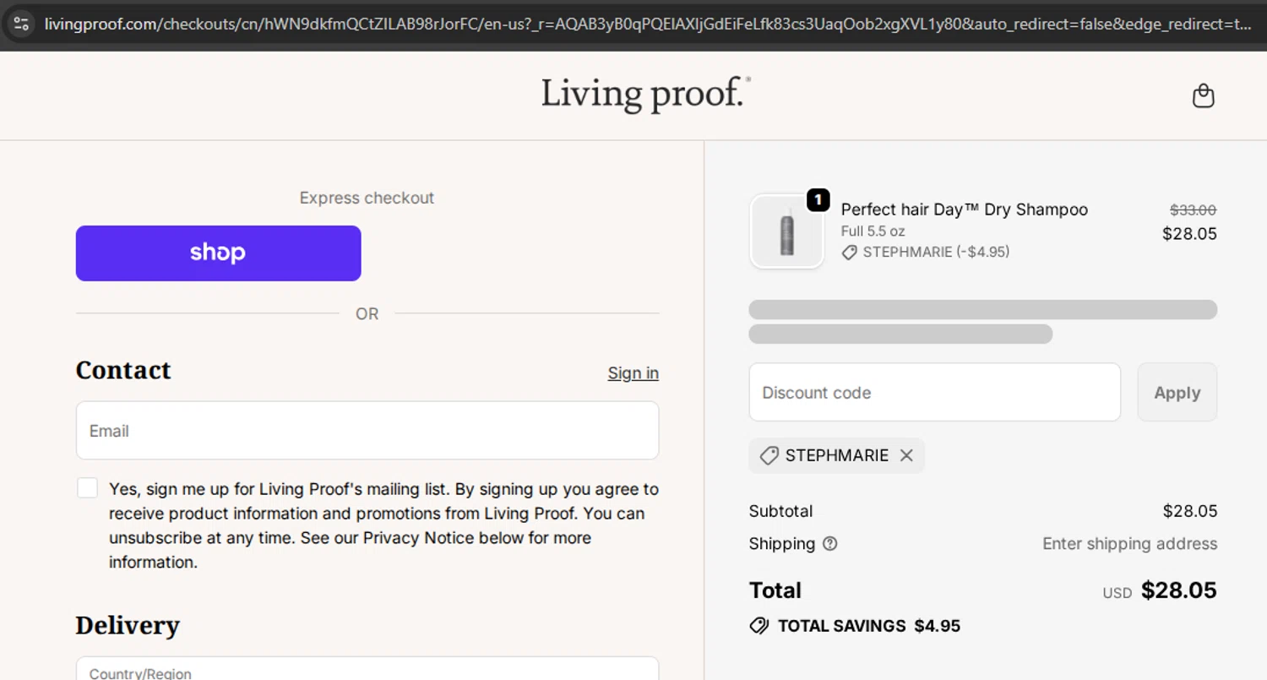1267x680 pixels.
Task: Click the dry shampoo product thumbnail
Action: [786, 233]
